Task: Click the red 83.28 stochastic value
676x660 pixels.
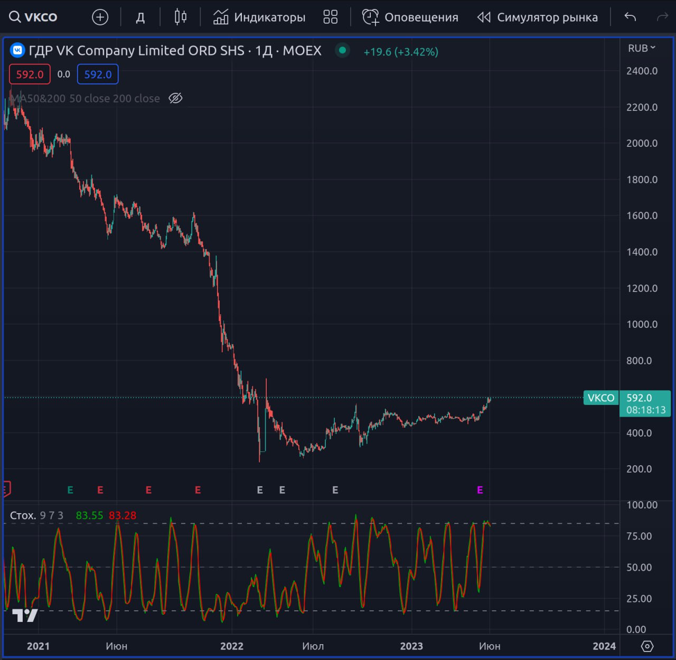Action: pyautogui.click(x=123, y=515)
